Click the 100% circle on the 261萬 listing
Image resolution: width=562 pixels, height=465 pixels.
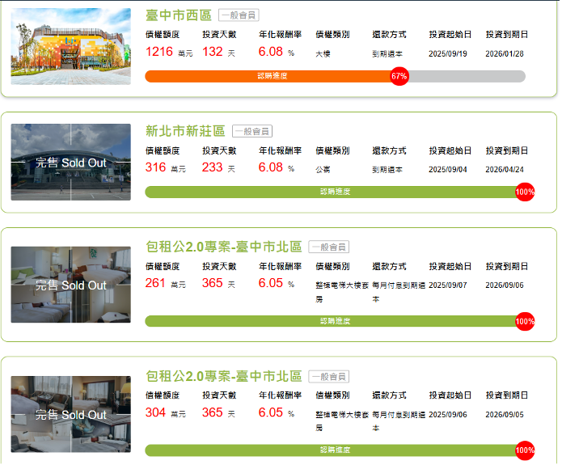pyautogui.click(x=525, y=321)
